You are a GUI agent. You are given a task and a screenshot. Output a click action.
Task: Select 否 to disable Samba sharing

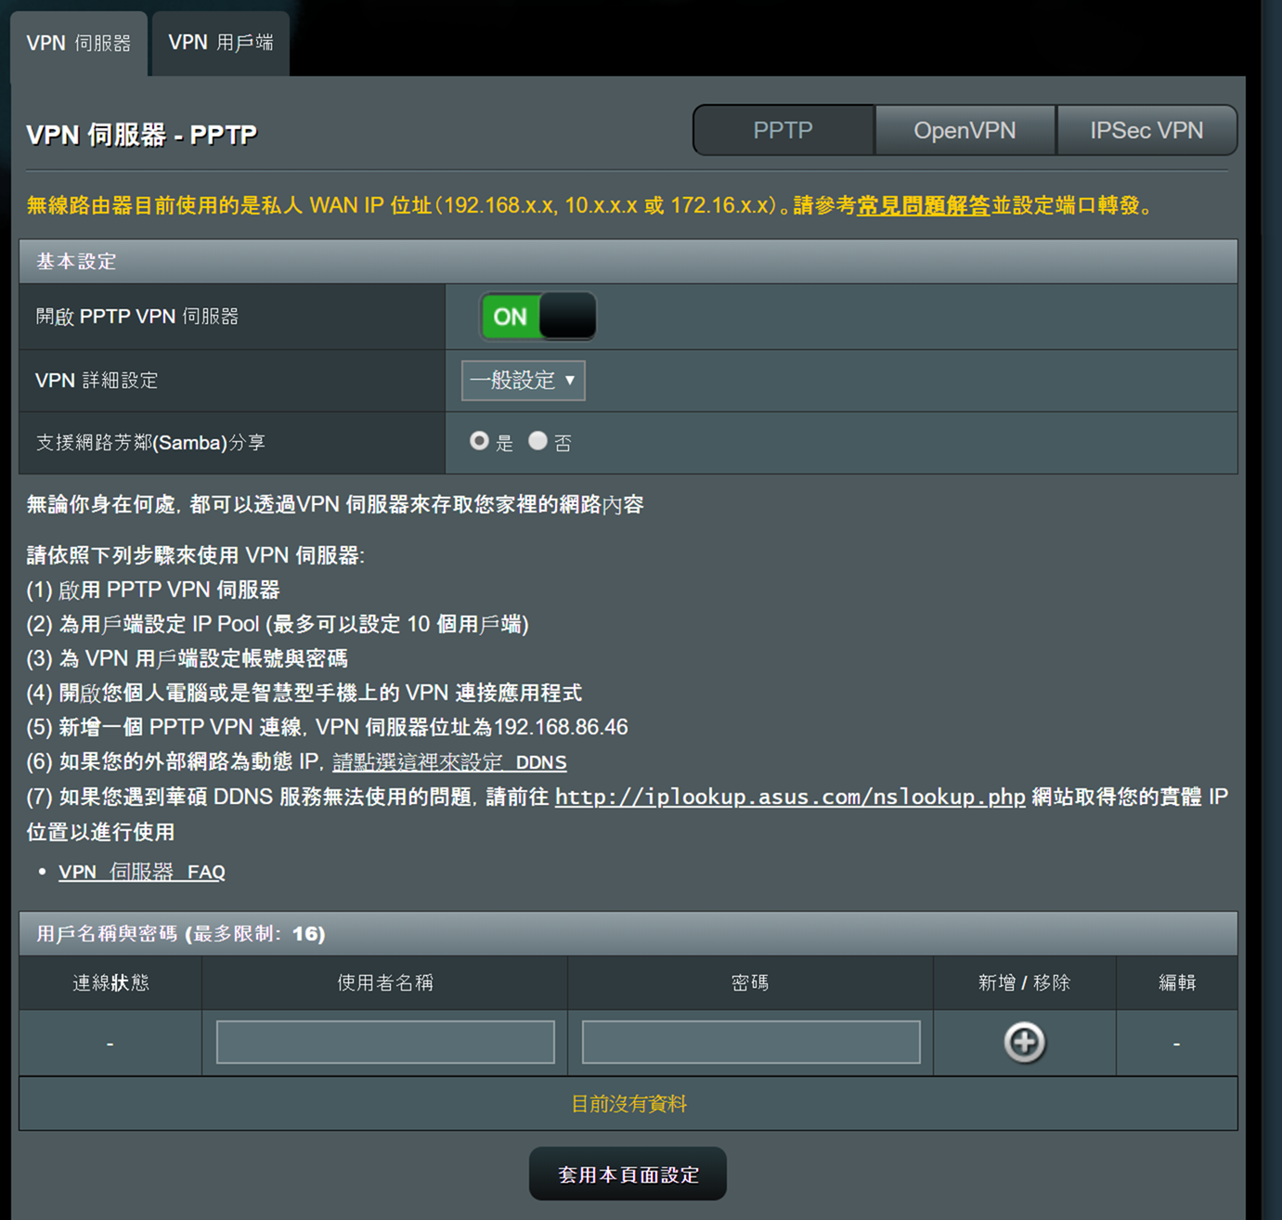point(538,442)
